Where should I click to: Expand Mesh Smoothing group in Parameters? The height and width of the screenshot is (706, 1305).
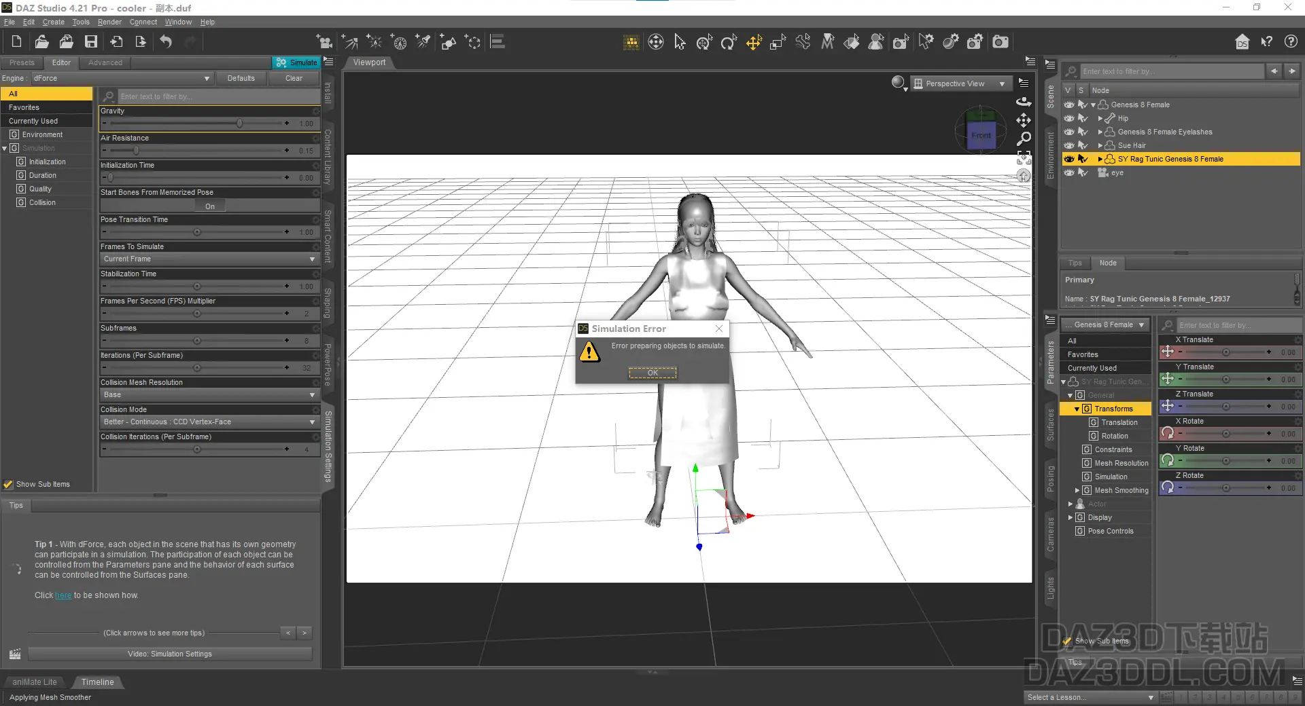pyautogui.click(x=1077, y=490)
